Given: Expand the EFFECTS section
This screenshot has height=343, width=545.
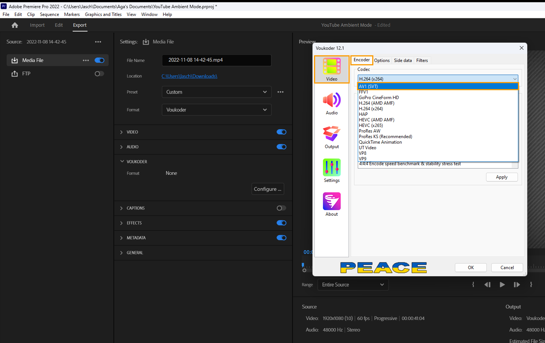Looking at the screenshot, I should pos(121,223).
